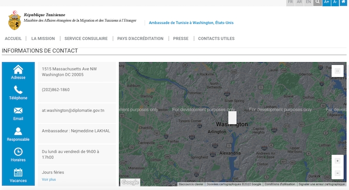
Task: Click the Voir plus link under Jours fériés
Action: click(x=49, y=180)
